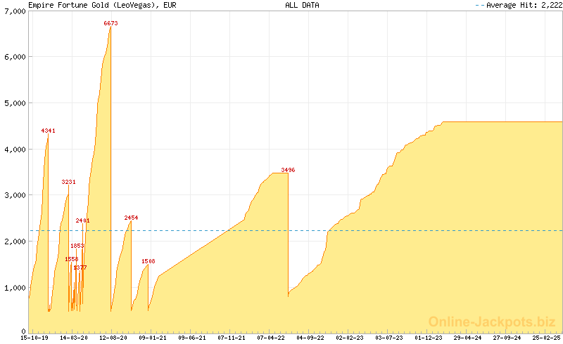Click the 2,000 y-axis label
The image size is (563, 344).
point(14,241)
